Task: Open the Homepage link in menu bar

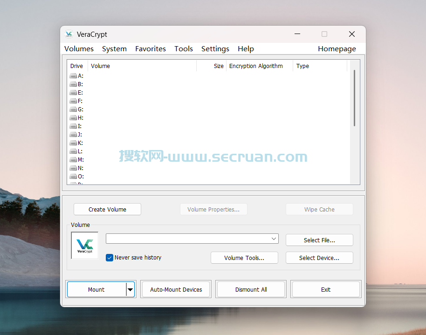Action: (337, 49)
